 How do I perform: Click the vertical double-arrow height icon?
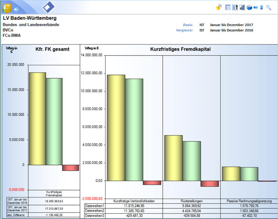261,7
